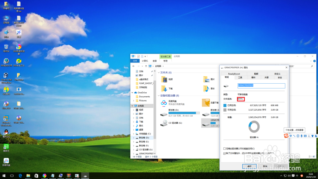Open the Sogou toolbar microphone voice input

tap(301, 136)
